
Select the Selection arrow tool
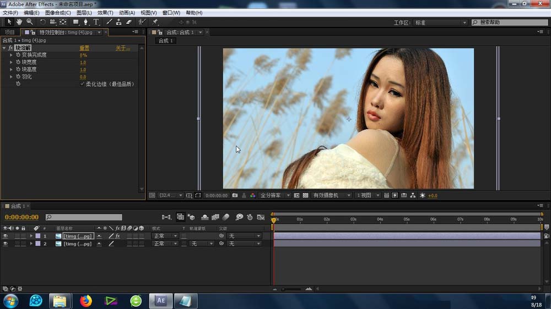[9, 22]
